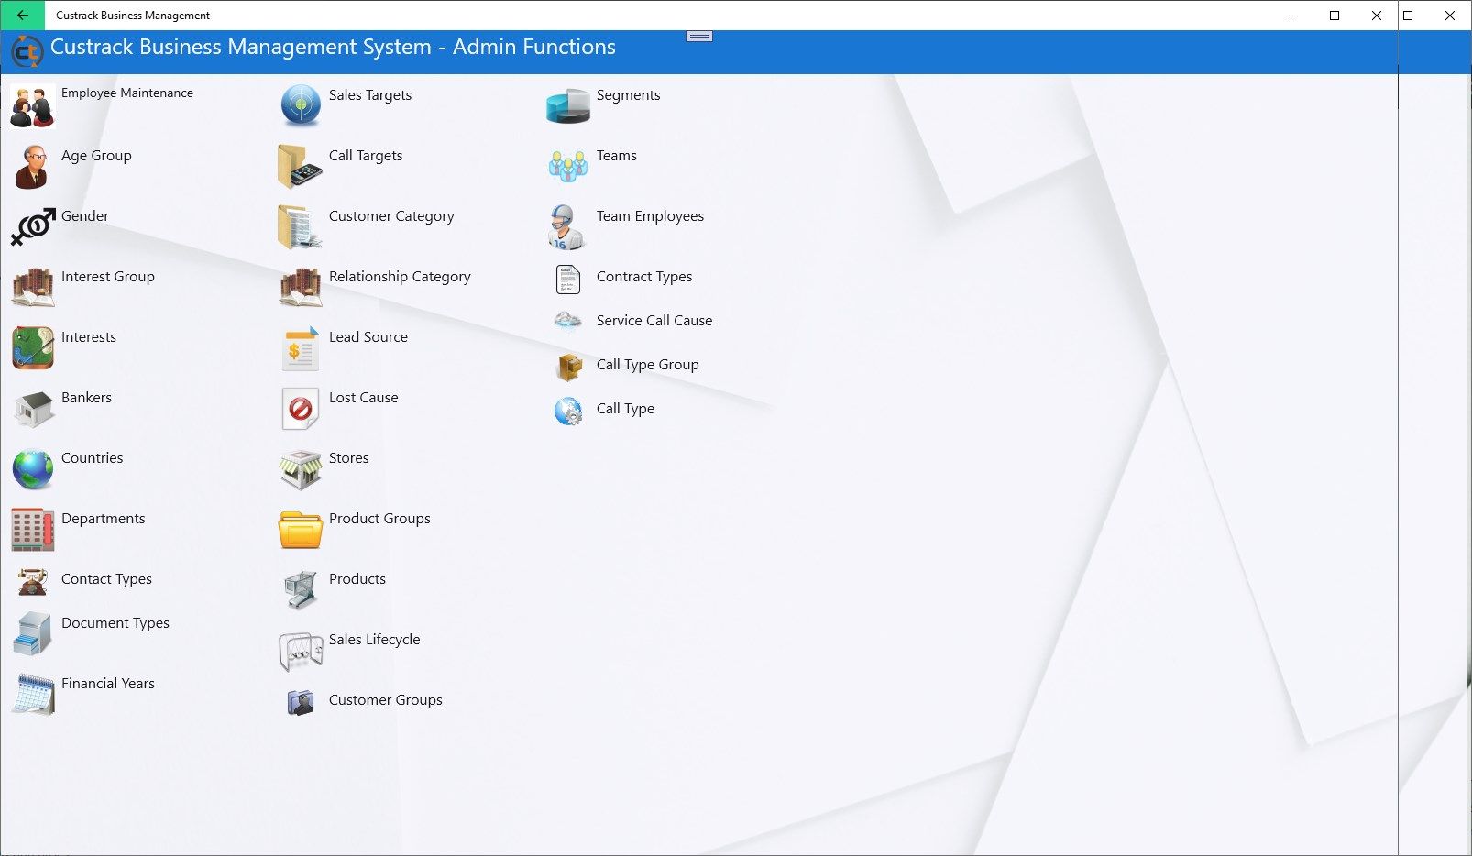The width and height of the screenshot is (1472, 856).
Task: Open the Teams people group icon
Action: tap(568, 167)
